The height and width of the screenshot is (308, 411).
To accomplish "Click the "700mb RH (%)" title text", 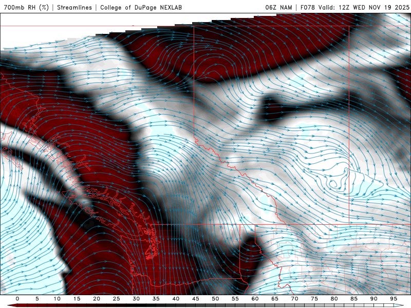I will pos(26,7).
